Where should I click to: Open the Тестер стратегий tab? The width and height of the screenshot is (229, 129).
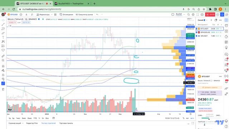point(49,123)
